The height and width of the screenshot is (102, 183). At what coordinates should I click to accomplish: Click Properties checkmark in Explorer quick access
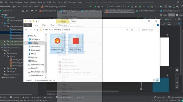[x=30, y=21]
